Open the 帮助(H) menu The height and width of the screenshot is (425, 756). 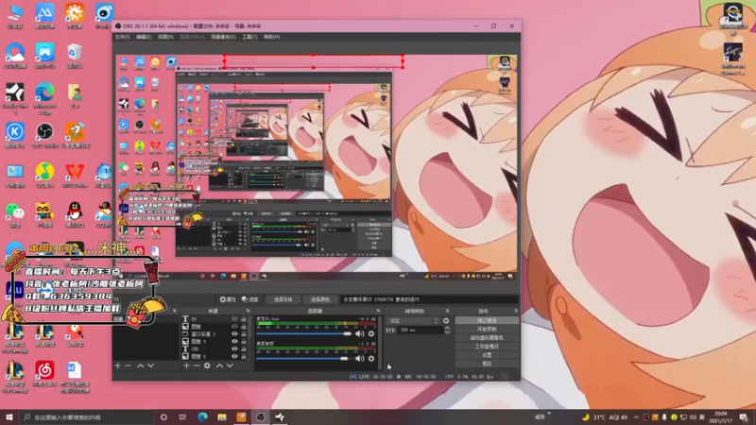271,37
